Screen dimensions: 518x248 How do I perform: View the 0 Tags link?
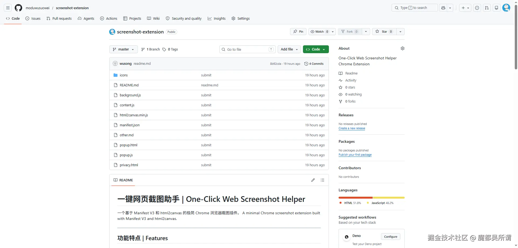tap(170, 49)
